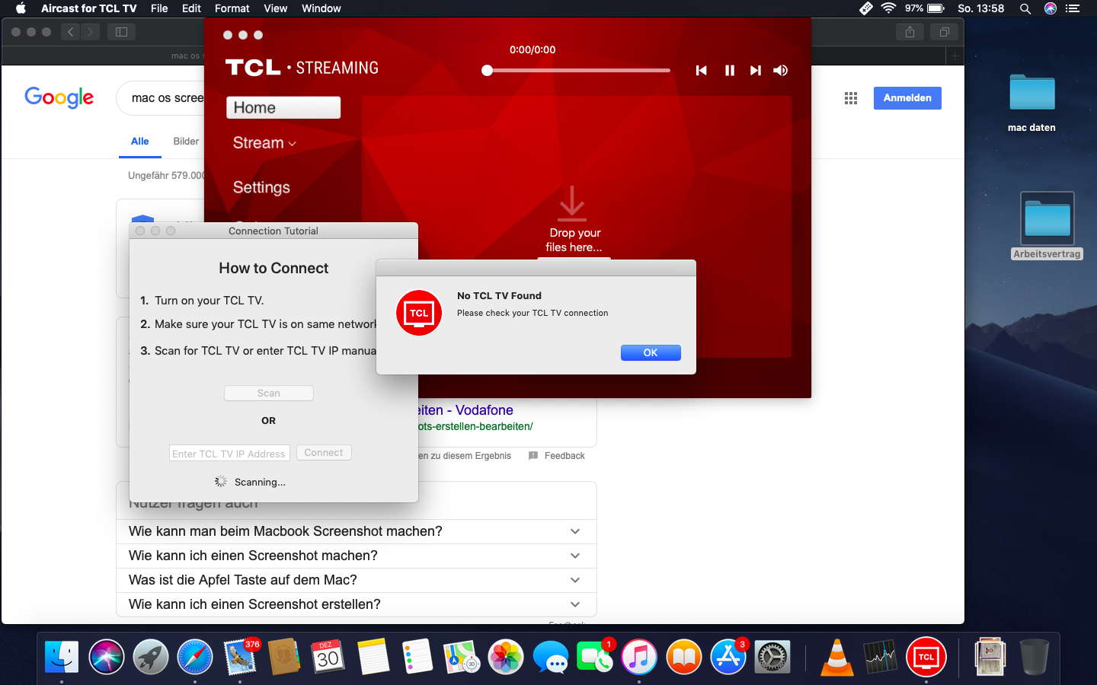
Task: Skip to previous track in TCL player
Action: click(702, 71)
